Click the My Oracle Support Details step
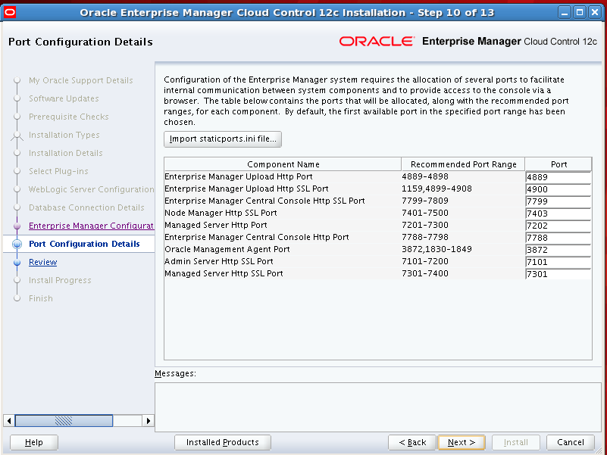 pyautogui.click(x=80, y=80)
